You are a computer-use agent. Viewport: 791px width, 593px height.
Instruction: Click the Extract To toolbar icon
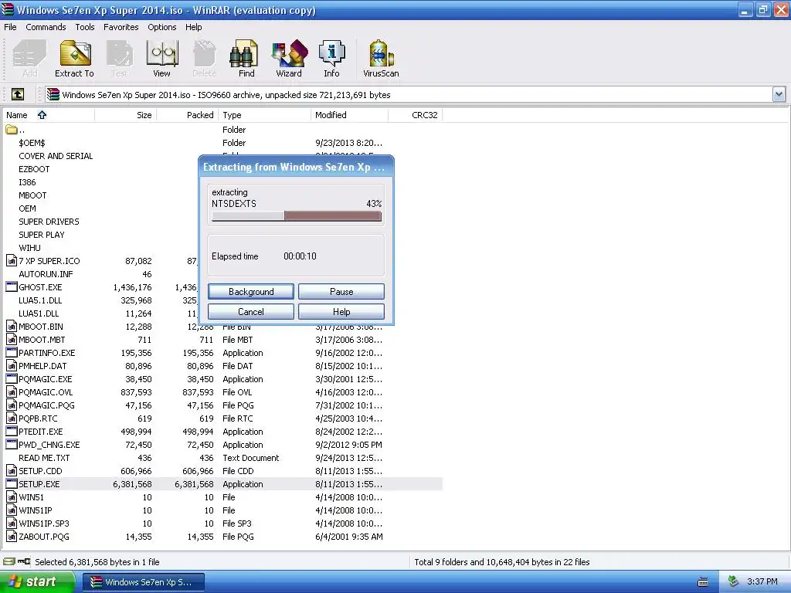click(75, 53)
